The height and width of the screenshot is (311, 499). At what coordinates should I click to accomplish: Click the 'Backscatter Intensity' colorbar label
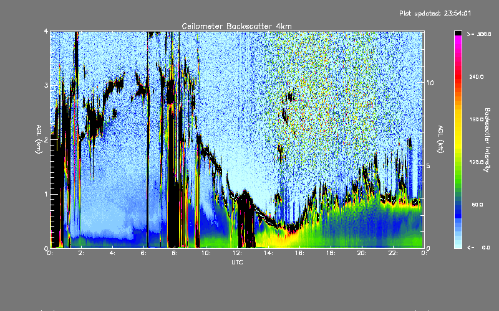pyautogui.click(x=487, y=140)
